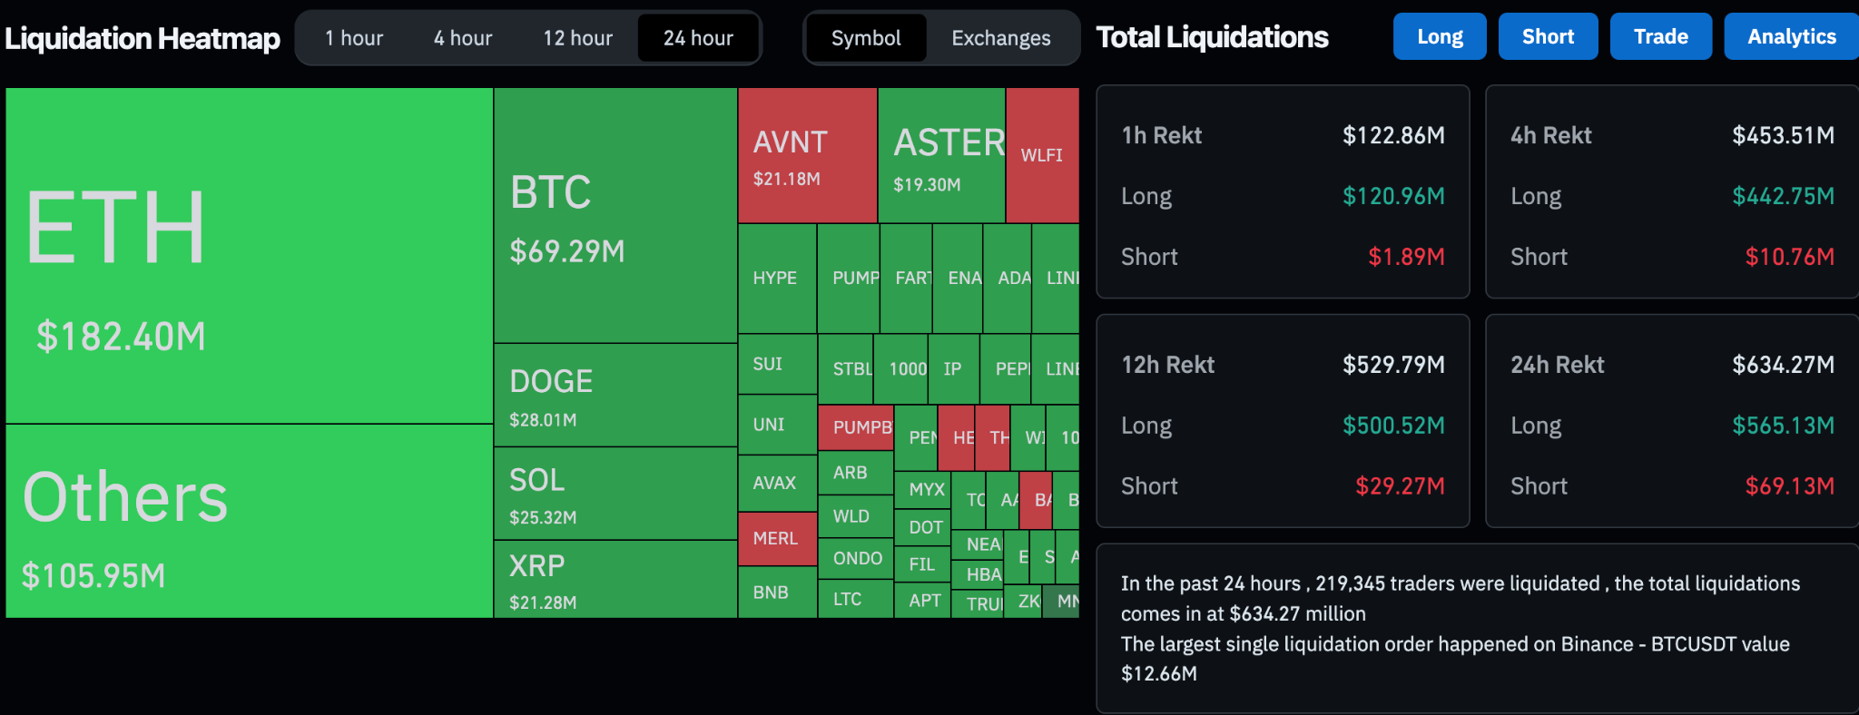Viewport: 1859px width, 715px height.
Task: Click the XRP heatmap tile
Action: tap(615, 579)
